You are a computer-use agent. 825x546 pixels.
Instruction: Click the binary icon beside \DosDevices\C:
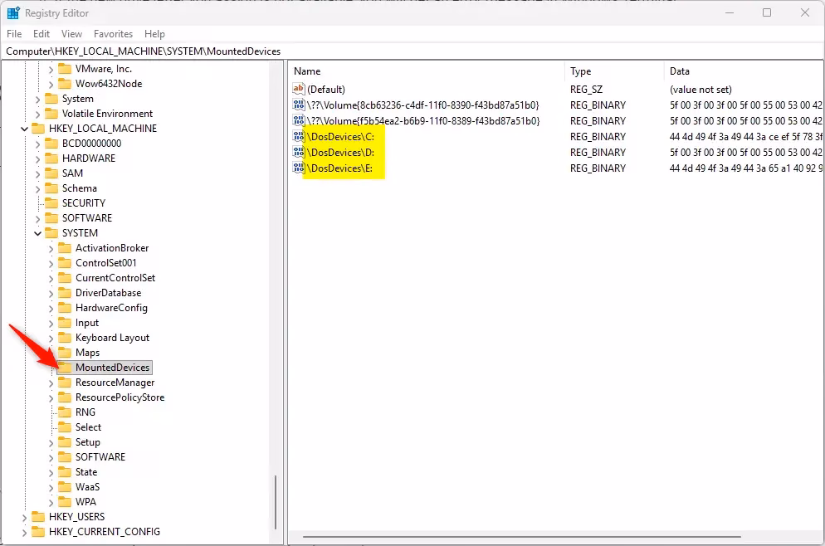[299, 137]
